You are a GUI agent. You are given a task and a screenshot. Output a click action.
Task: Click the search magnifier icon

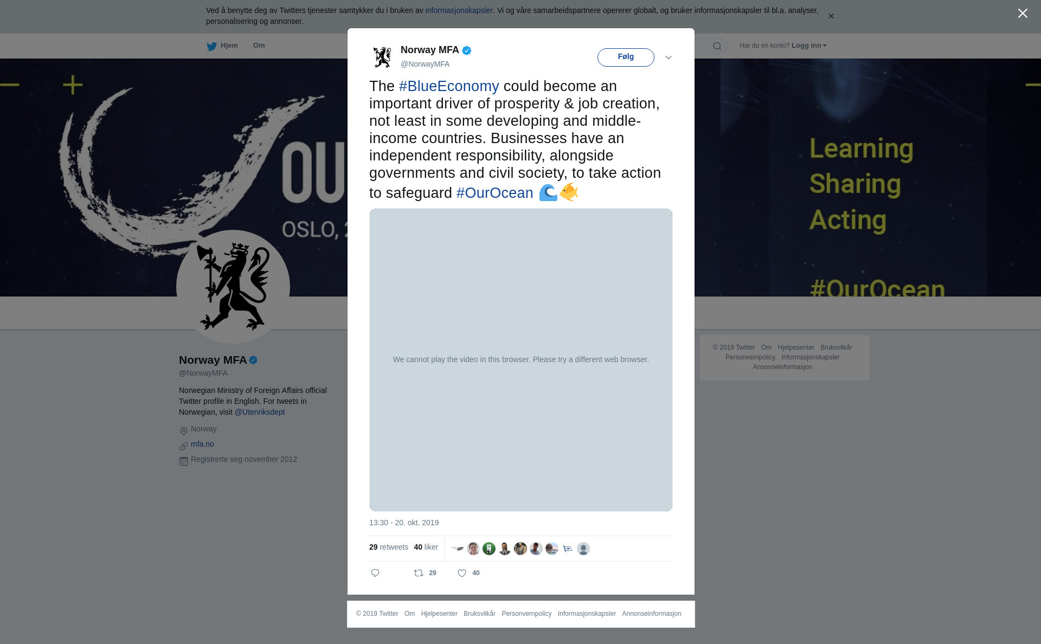717,46
